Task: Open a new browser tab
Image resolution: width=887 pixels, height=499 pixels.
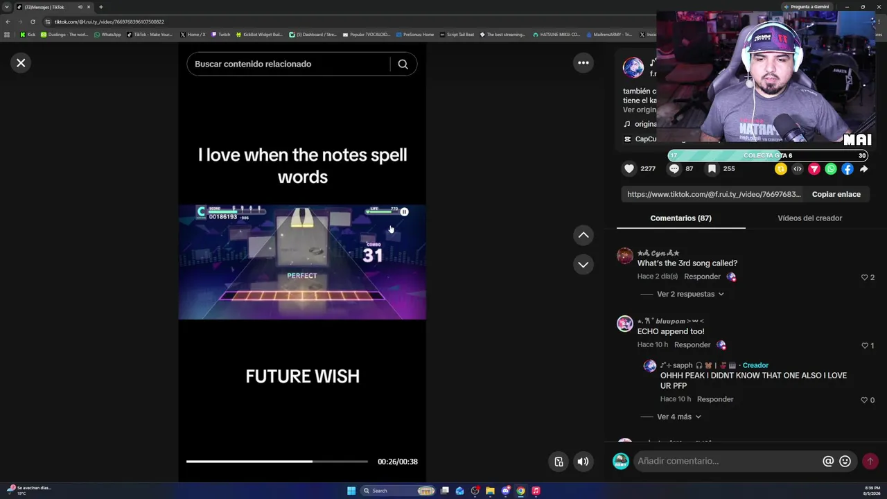Action: click(100, 7)
